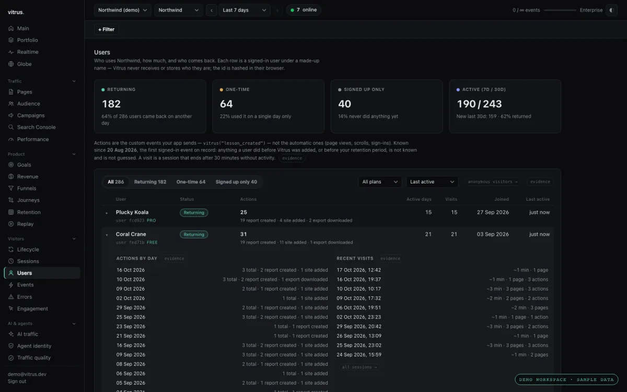Viewport: 627px width, 392px height.
Task: Click the Joined column header
Action: pos(502,199)
